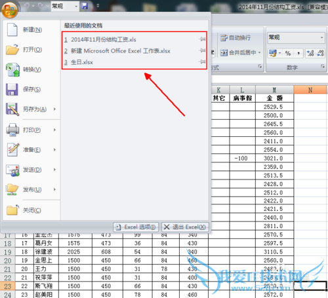Click quick access toolbar save icon
Screen dimensions: 328x298
85,6
